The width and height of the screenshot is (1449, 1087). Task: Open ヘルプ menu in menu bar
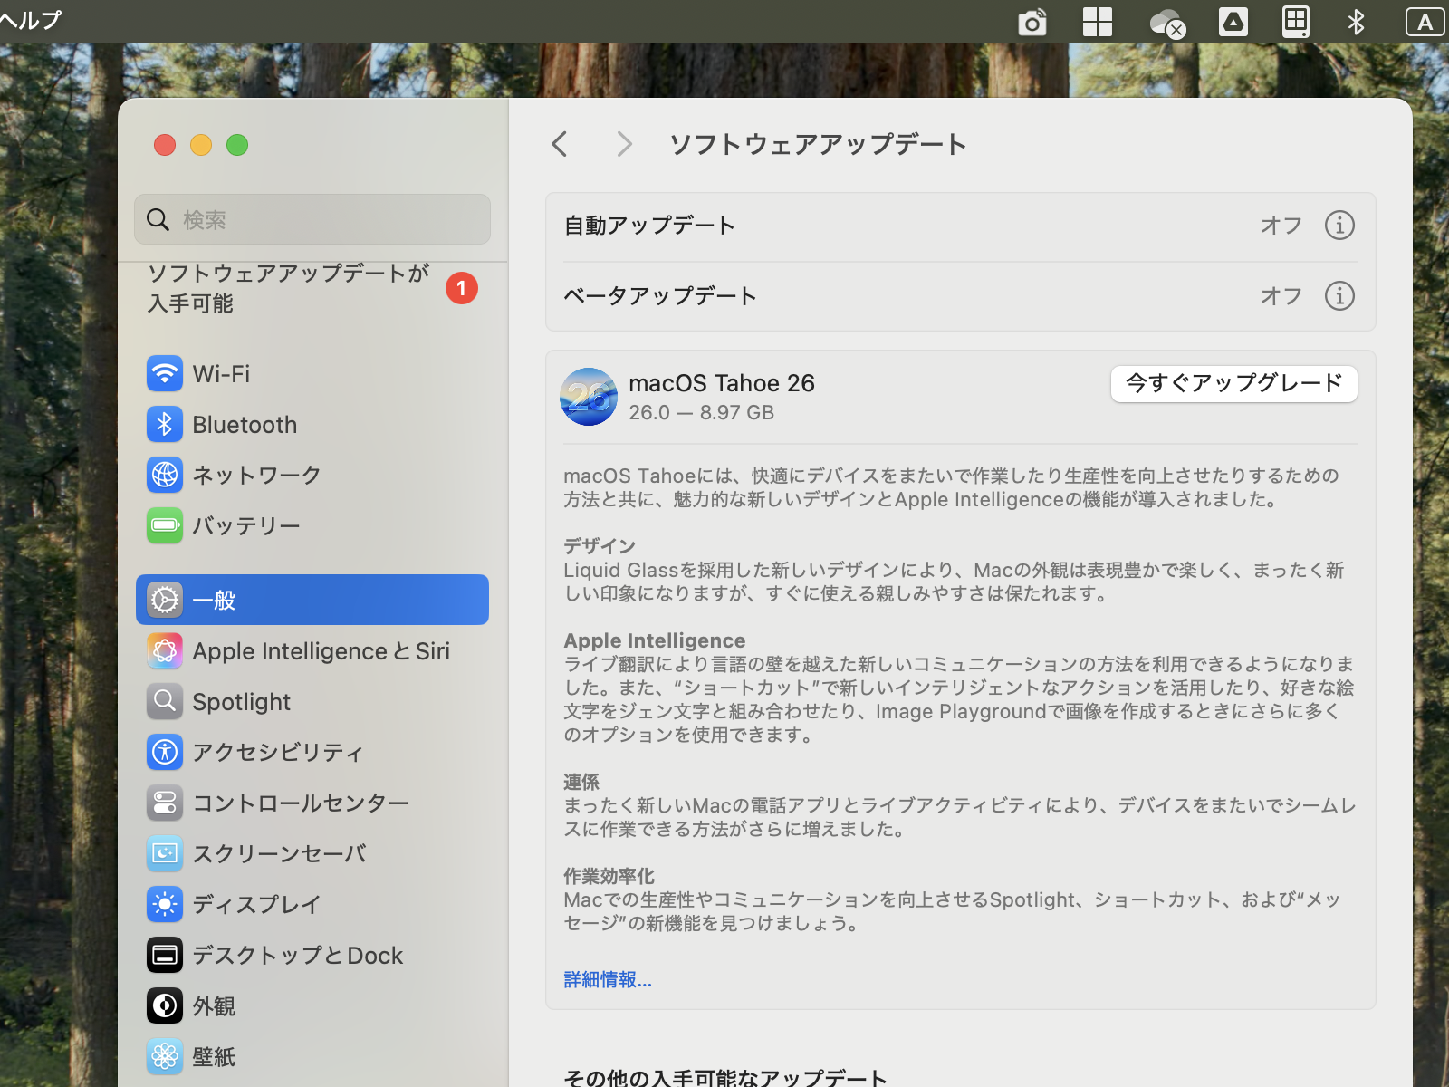30,20
